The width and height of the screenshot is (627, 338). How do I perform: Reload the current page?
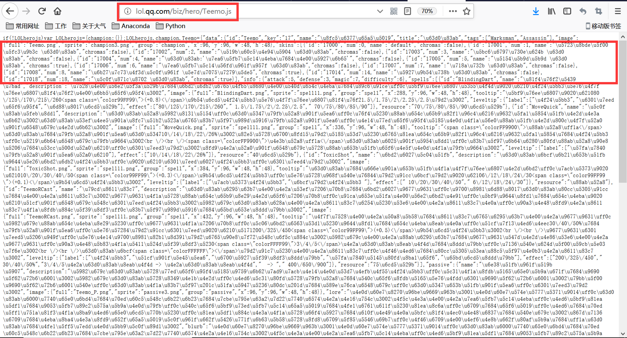point(42,11)
